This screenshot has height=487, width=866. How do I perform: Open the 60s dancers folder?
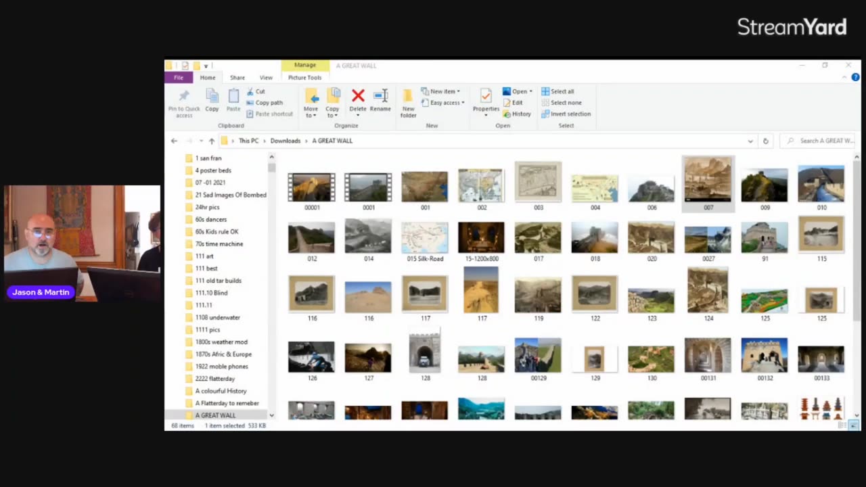[x=211, y=219]
